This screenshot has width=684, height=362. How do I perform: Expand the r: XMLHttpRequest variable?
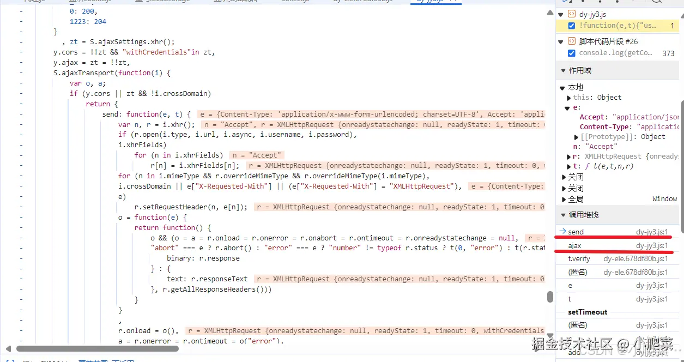click(x=569, y=156)
